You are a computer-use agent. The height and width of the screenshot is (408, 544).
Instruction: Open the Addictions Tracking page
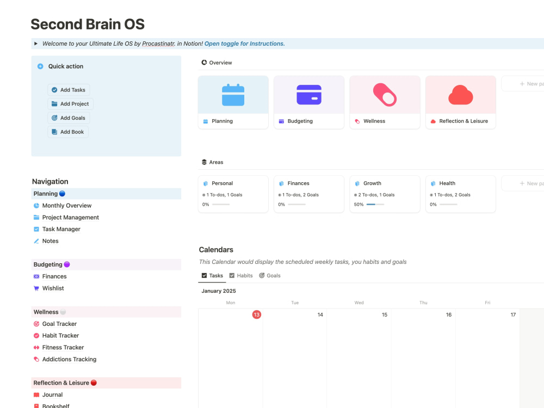click(69, 360)
